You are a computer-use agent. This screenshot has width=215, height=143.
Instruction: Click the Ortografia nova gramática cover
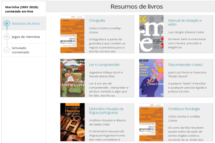click(x=72, y=34)
